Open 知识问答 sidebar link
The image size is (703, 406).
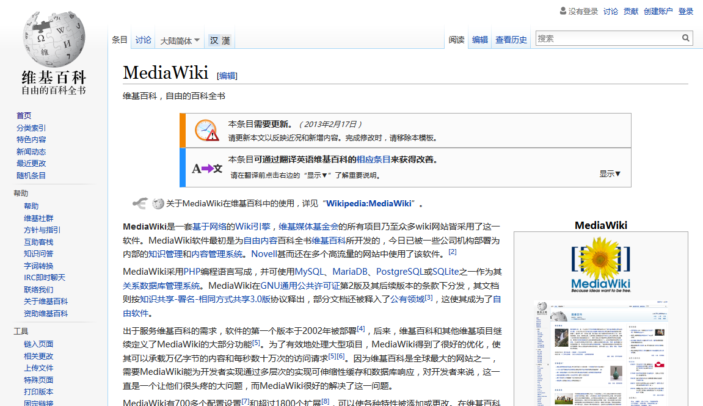point(38,253)
